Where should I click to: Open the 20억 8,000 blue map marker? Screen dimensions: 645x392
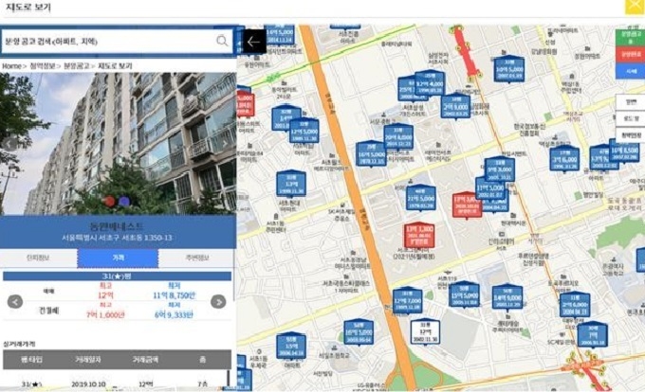coord(398,137)
